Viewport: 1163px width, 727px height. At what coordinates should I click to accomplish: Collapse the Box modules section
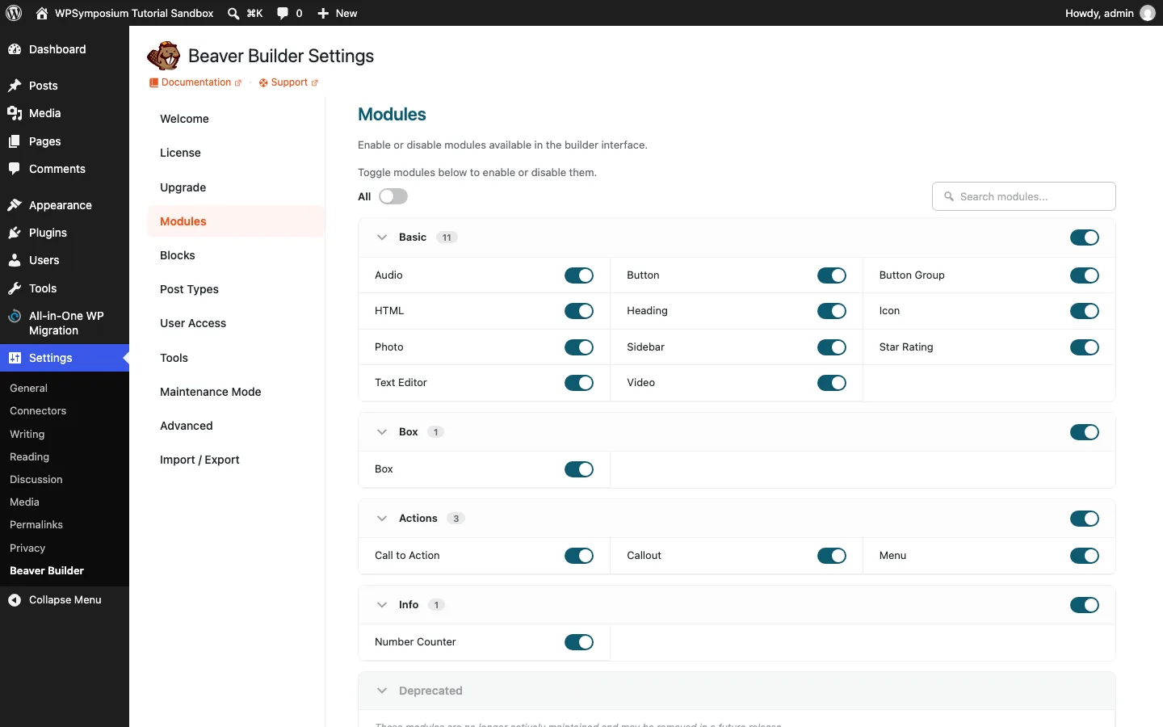click(x=382, y=432)
